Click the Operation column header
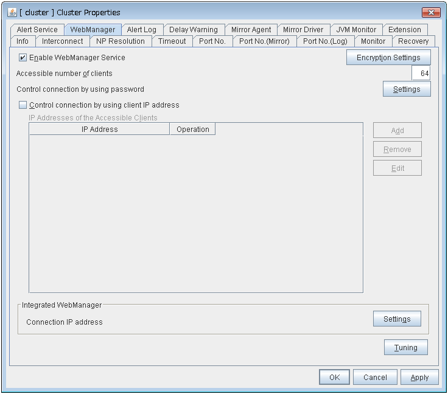Viewport: 448px width, 394px height. click(x=192, y=130)
